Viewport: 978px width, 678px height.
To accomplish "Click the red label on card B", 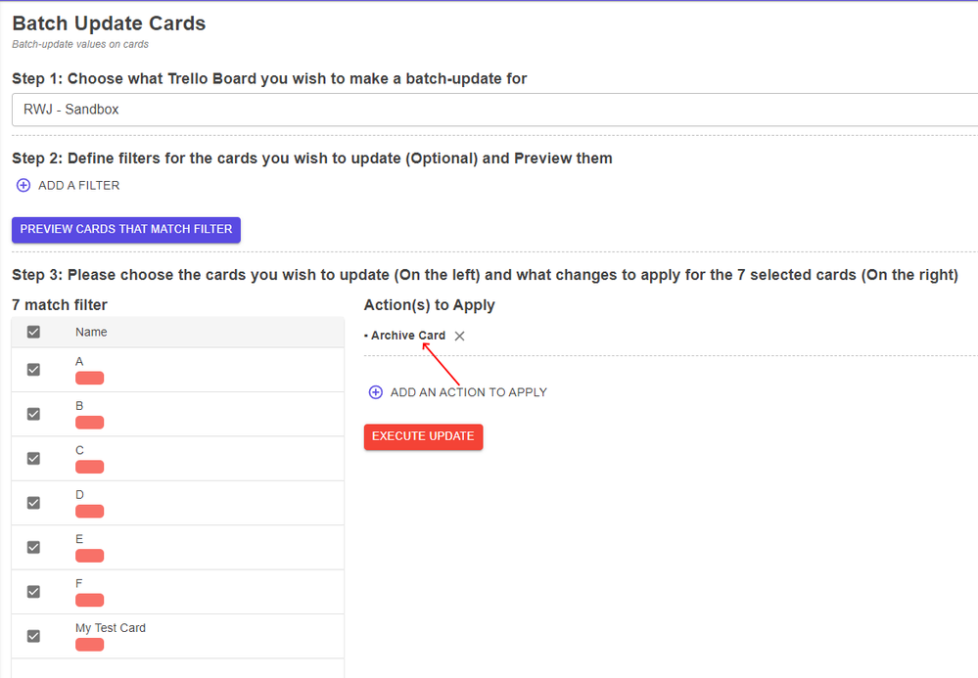I will (90, 423).
